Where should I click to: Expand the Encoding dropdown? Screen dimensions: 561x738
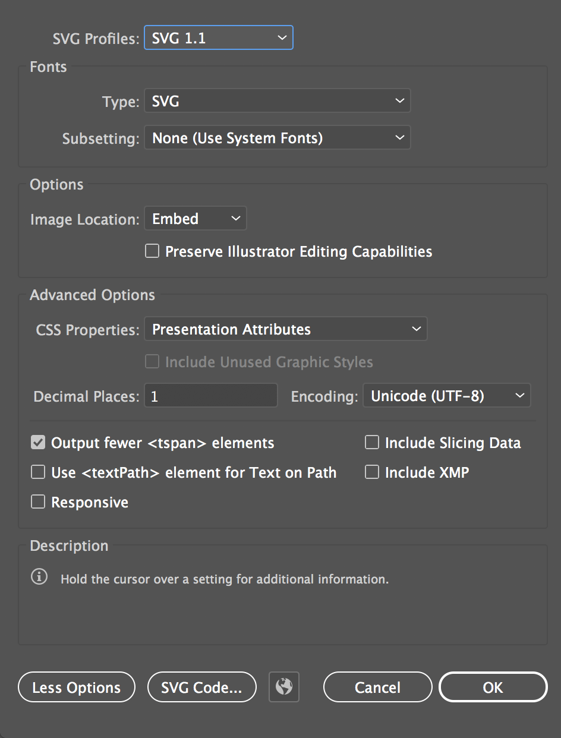[446, 396]
